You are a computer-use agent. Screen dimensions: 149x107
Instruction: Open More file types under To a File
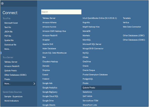(7, 49)
